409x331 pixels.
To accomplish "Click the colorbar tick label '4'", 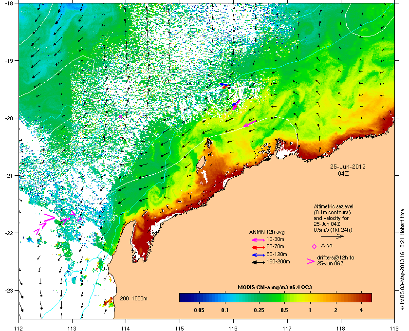I will pos(361,311).
